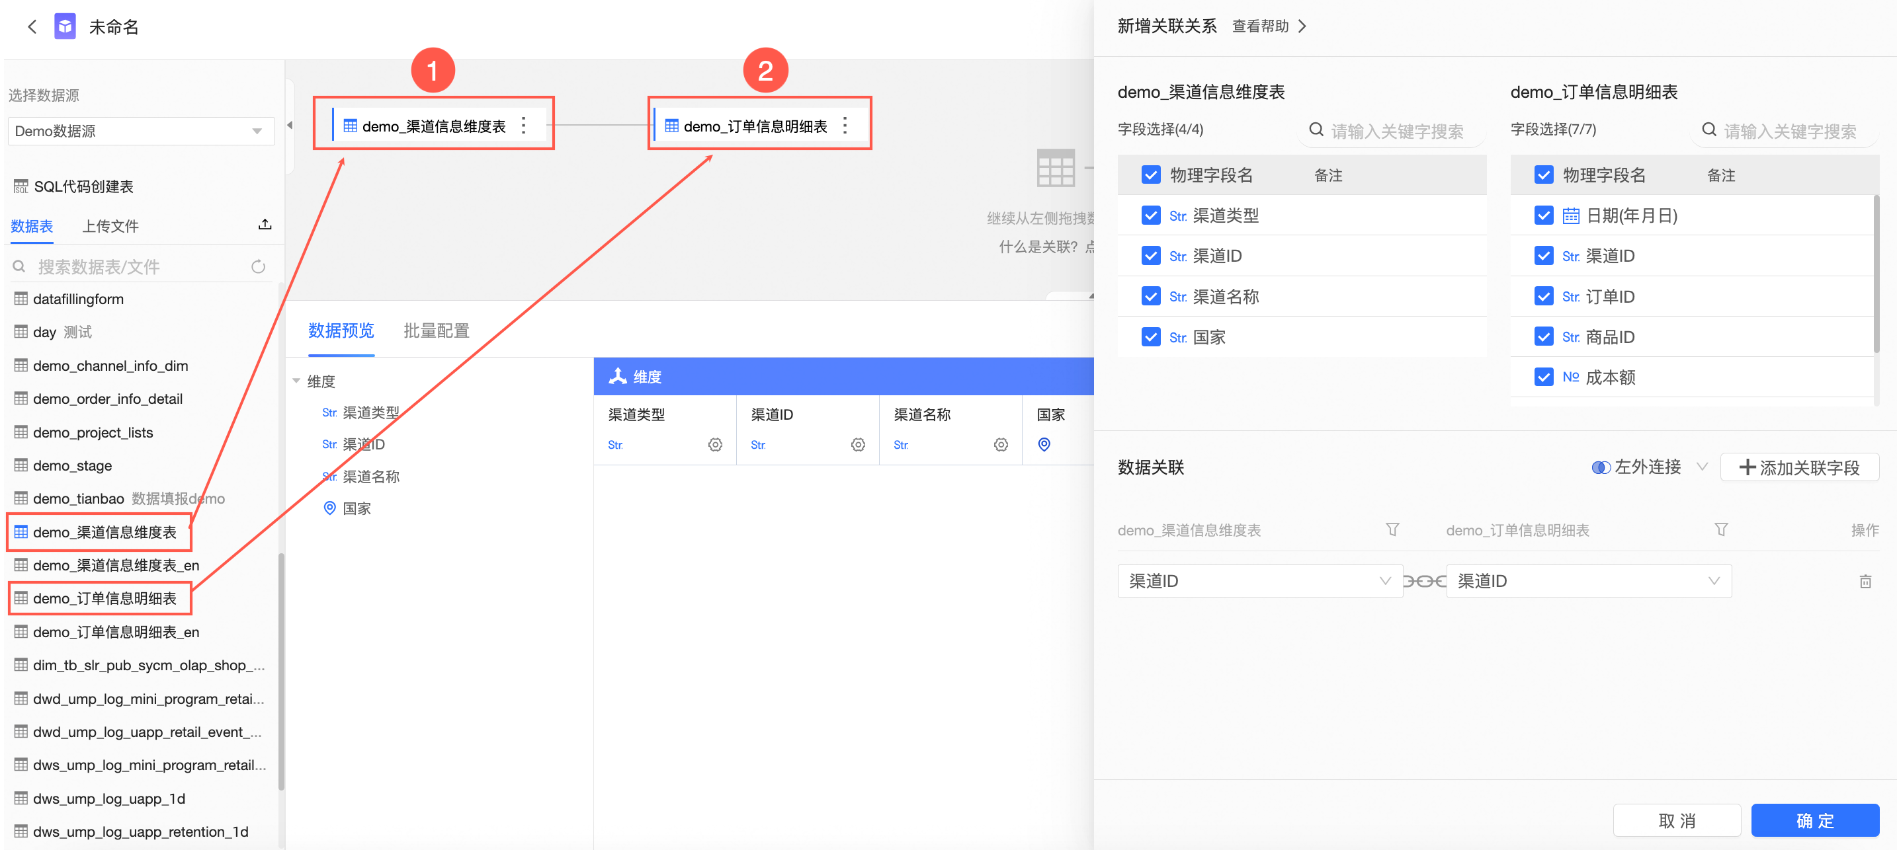
Task: Click the purple cube dataset icon
Action: (65, 26)
